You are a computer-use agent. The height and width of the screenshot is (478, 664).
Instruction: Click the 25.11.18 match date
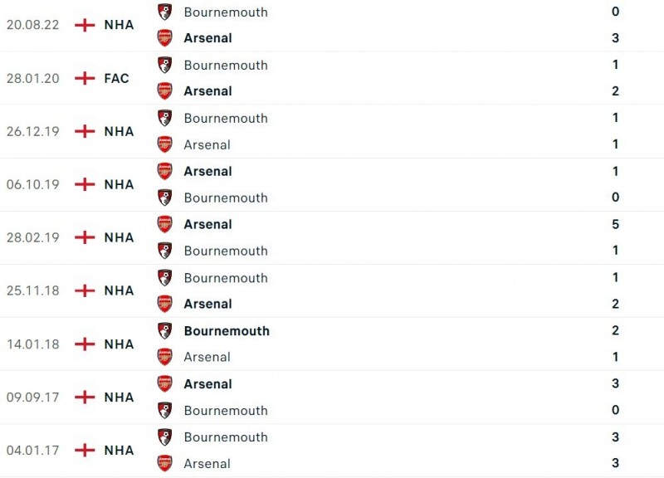coord(33,290)
